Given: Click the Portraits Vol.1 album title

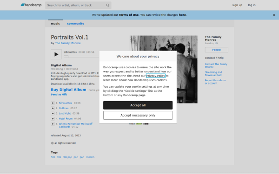Looking at the screenshot, I should [x=70, y=37].
